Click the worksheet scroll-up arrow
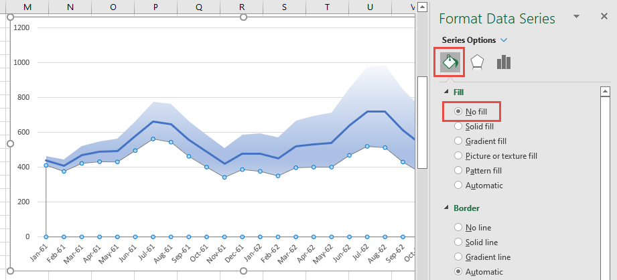Viewport: 617px width, 280px height. (x=422, y=7)
